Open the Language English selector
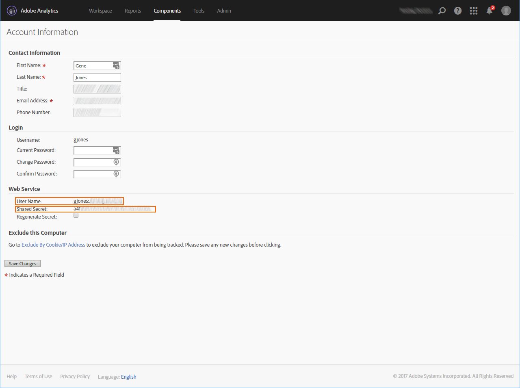Screen dimensions: 520x388 tap(128, 377)
